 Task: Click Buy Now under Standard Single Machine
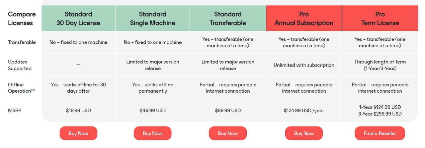[152, 133]
